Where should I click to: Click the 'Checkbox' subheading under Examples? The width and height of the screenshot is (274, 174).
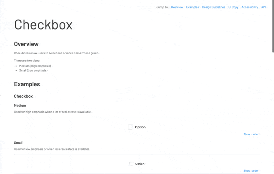(24, 96)
